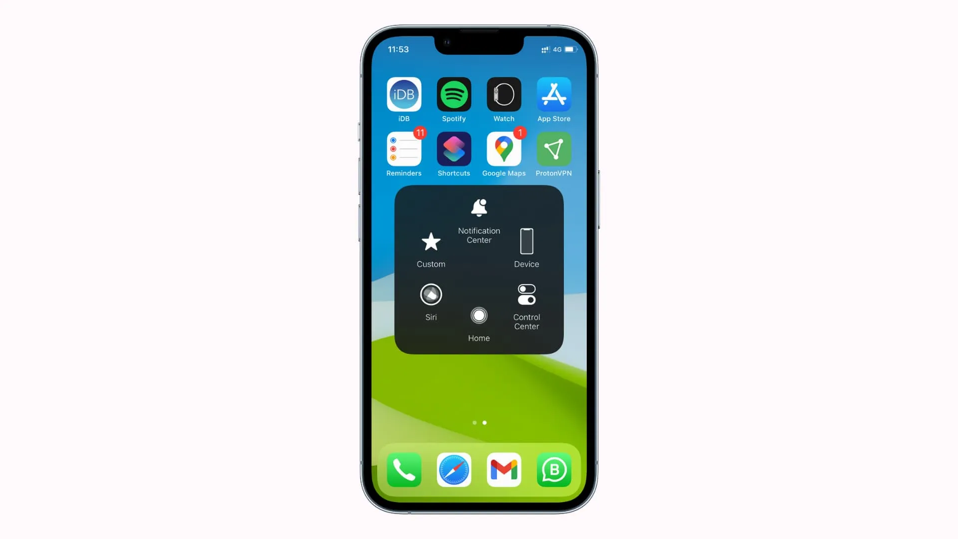Select Notification Center shortcut
Viewport: 958px width, 539px height.
click(479, 221)
